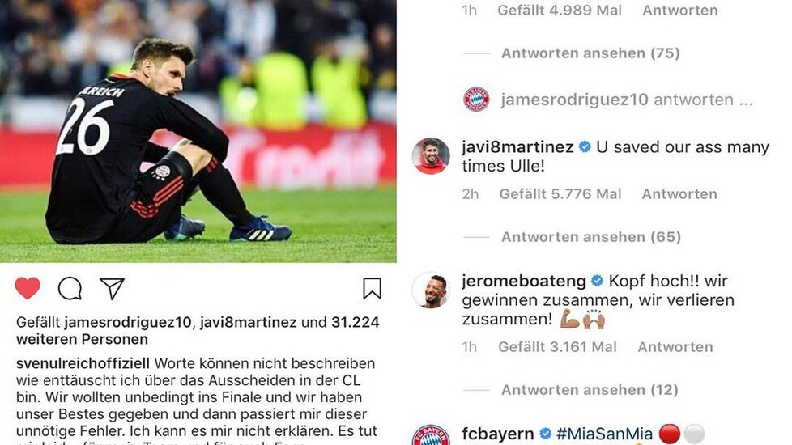
Task: Click verified badge next to jeromeboateng
Action: [x=597, y=281]
